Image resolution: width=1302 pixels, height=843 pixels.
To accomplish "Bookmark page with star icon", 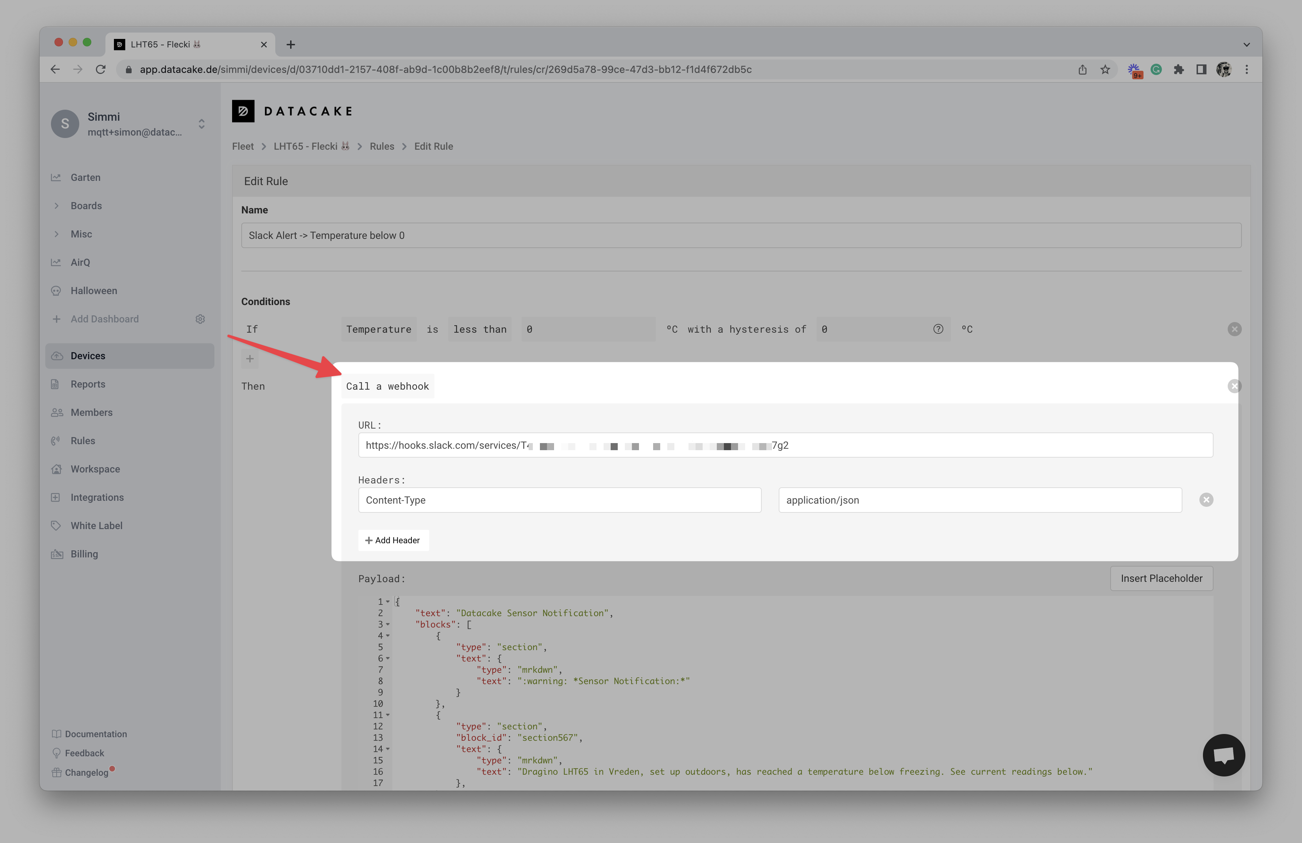I will coord(1105,69).
